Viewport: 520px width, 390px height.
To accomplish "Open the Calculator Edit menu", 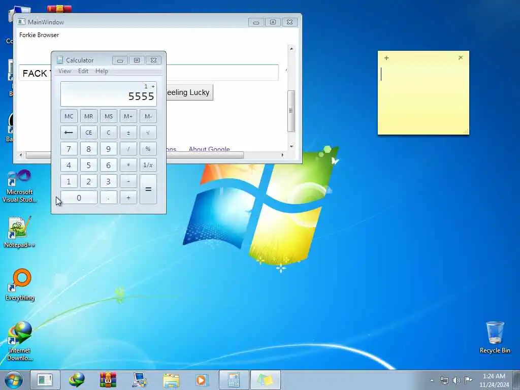I will point(83,71).
